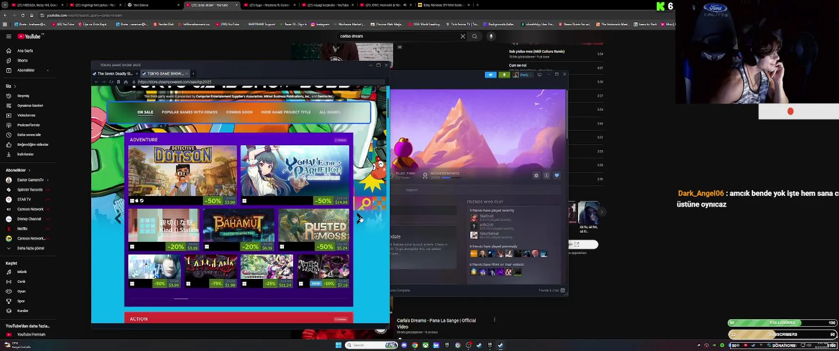Show game info icon in Steam library
Screen dimensions: 839x351
(546, 175)
